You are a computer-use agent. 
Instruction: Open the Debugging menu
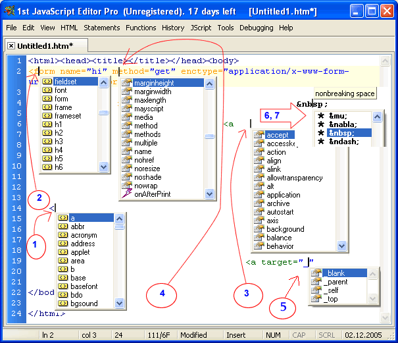tap(257, 28)
